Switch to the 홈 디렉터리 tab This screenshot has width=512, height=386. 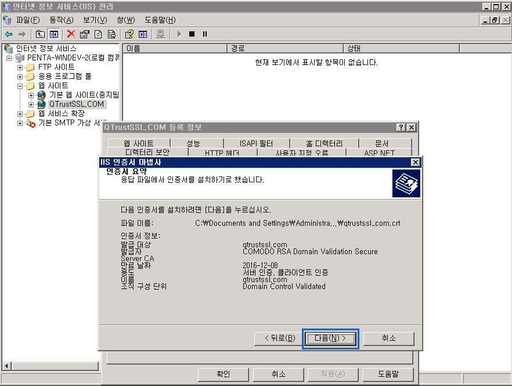pos(324,143)
